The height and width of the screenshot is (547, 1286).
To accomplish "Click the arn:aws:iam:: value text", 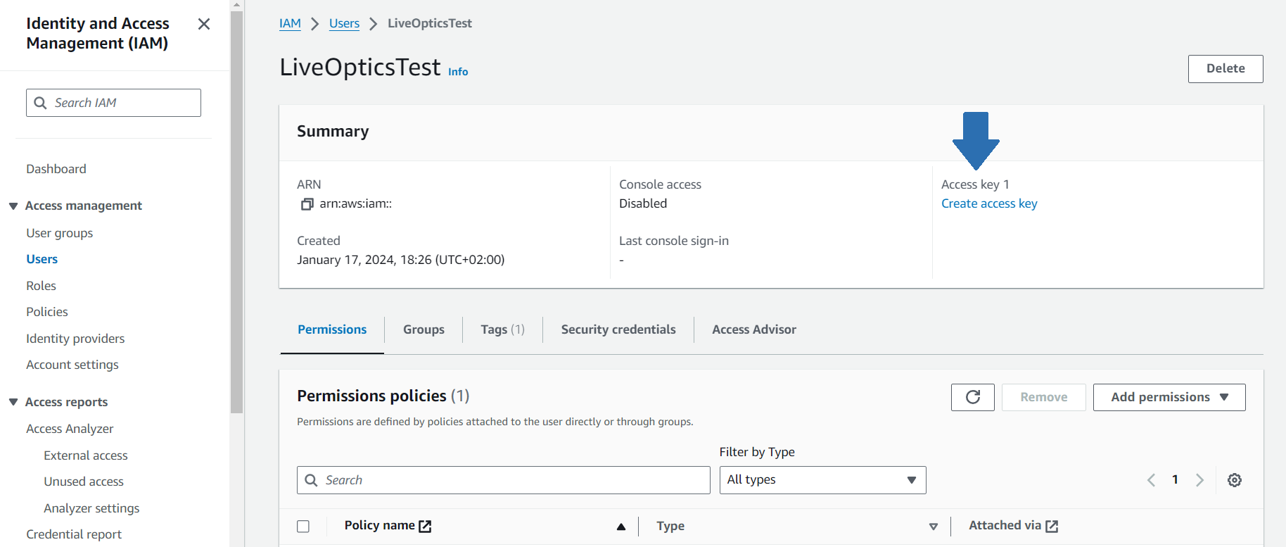I will pyautogui.click(x=356, y=203).
